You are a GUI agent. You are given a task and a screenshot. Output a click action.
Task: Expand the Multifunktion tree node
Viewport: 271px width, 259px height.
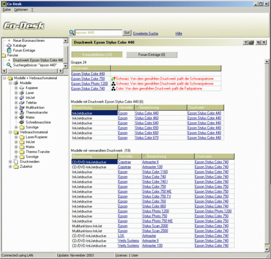point(16,108)
